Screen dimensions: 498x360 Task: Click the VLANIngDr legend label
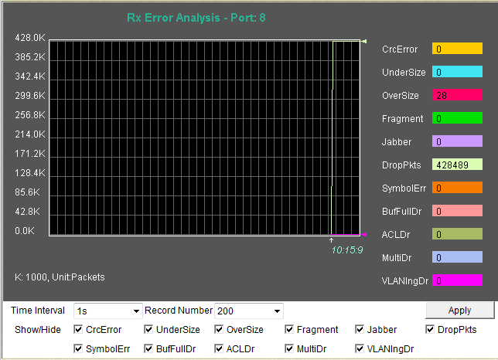(x=405, y=281)
